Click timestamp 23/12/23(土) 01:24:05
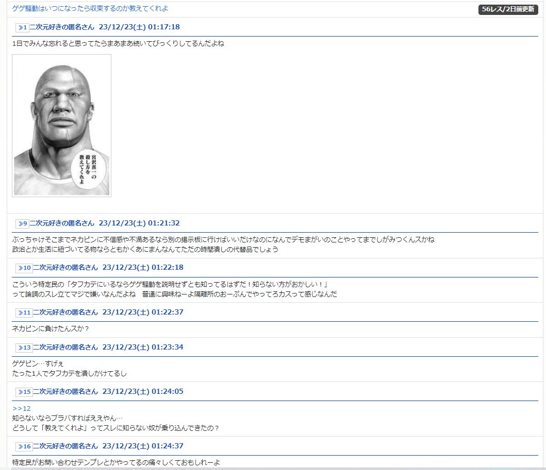The width and height of the screenshot is (546, 470). (x=143, y=391)
